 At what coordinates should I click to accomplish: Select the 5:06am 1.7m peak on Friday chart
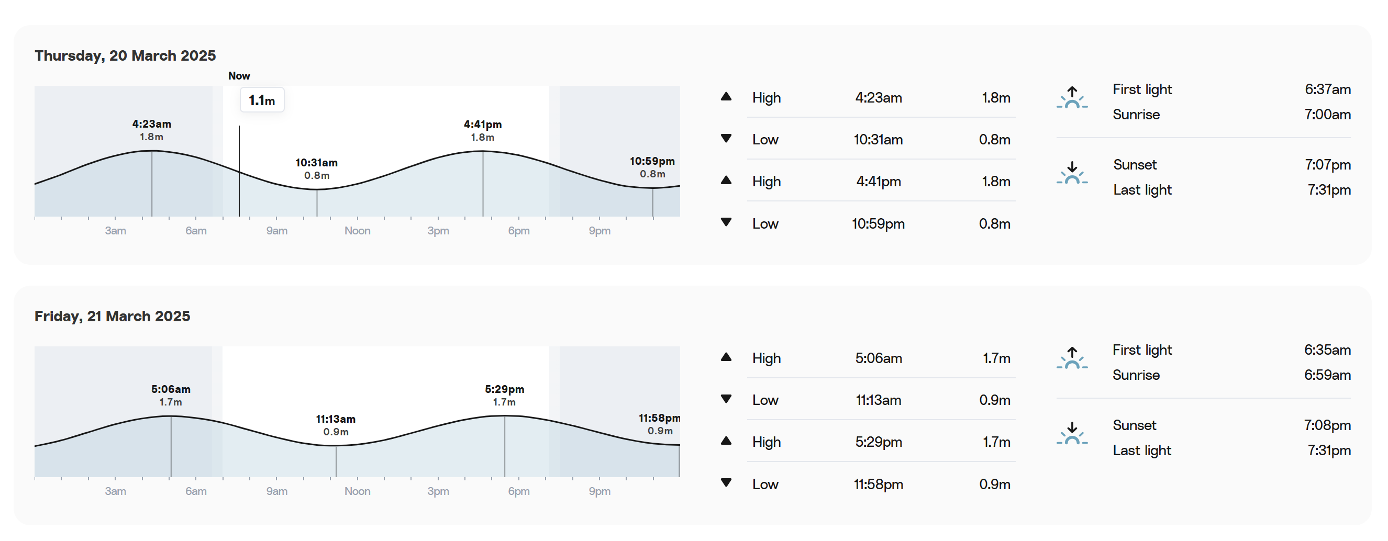pyautogui.click(x=171, y=396)
